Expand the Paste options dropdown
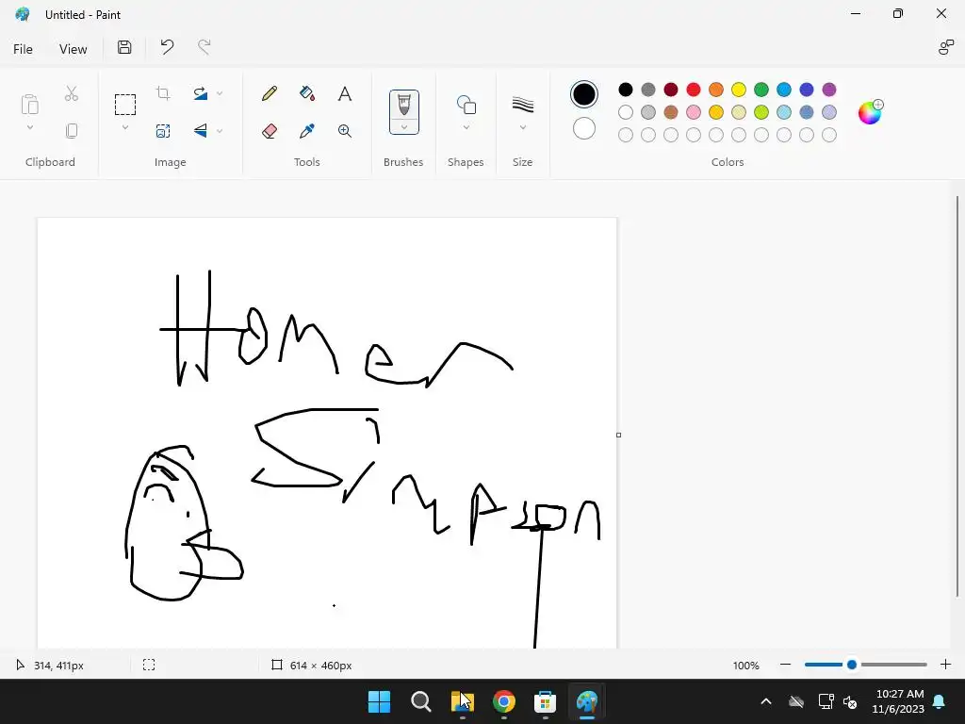The width and height of the screenshot is (965, 724). coord(29,128)
